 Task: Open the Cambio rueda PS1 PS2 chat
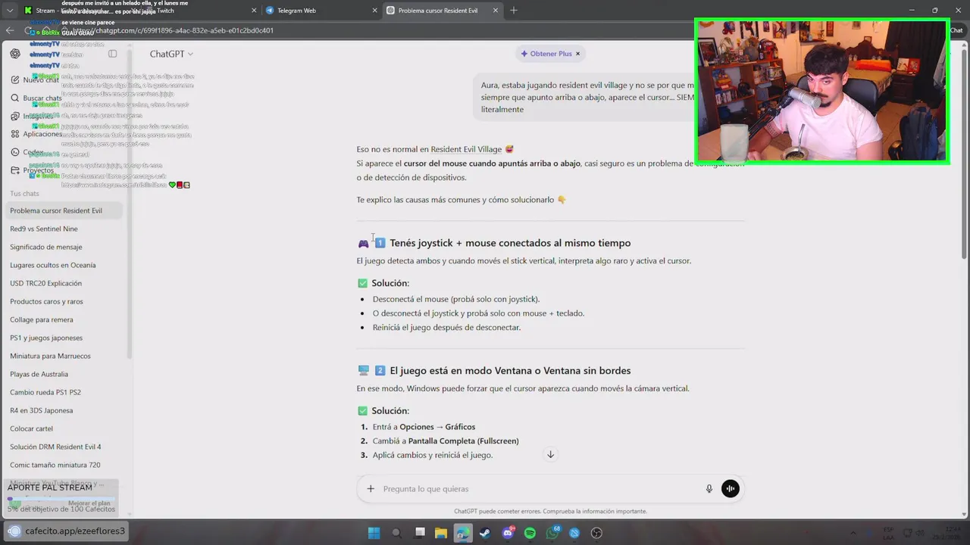[45, 392]
